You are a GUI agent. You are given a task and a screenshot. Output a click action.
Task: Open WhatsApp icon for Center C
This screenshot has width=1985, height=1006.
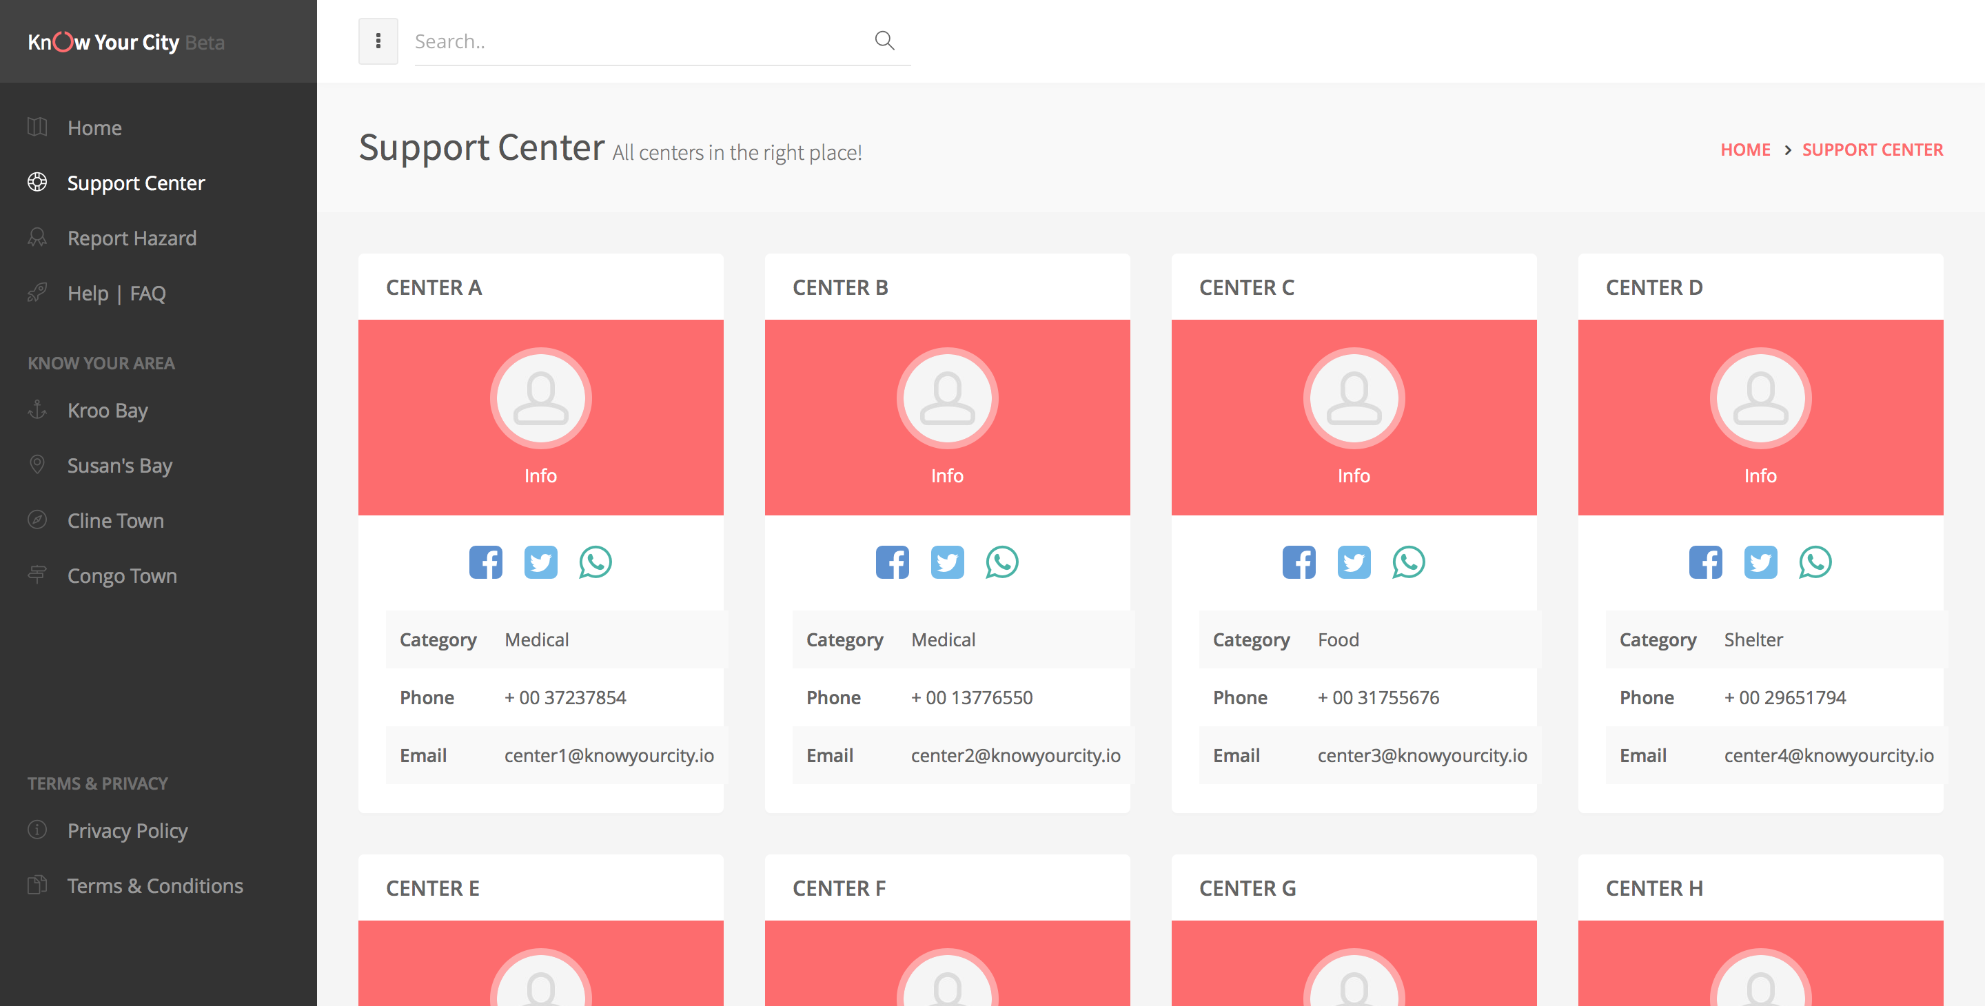pos(1409,562)
